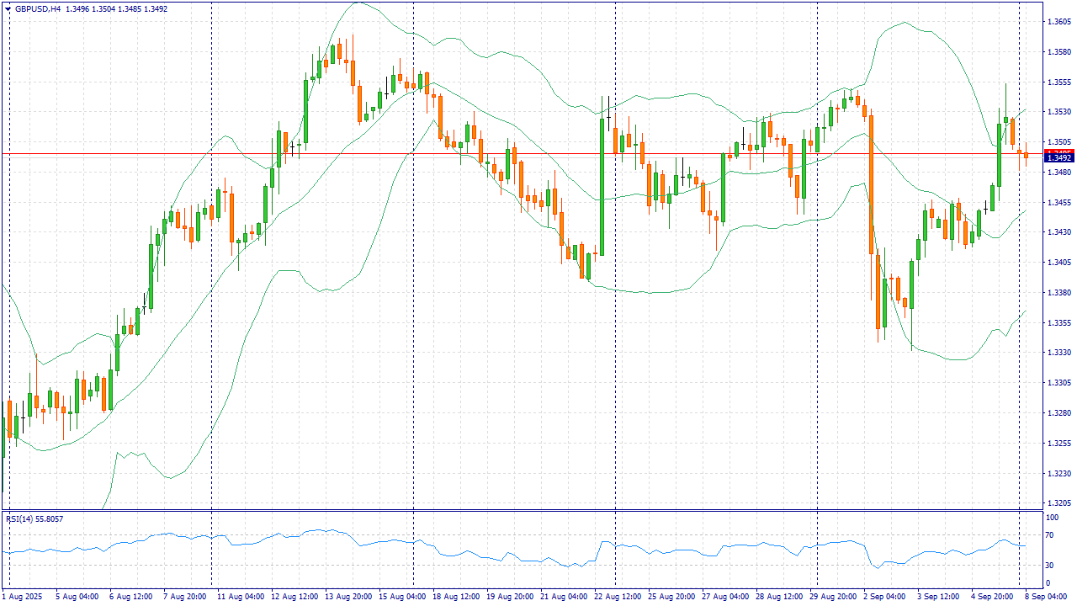Click the red price tag on price axis
This screenshot has height=606, width=1077.
point(1058,151)
